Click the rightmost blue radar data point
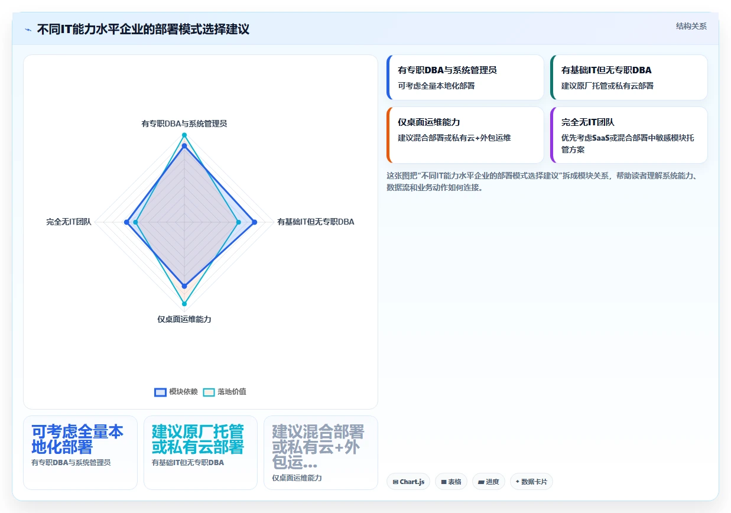 [x=255, y=222]
